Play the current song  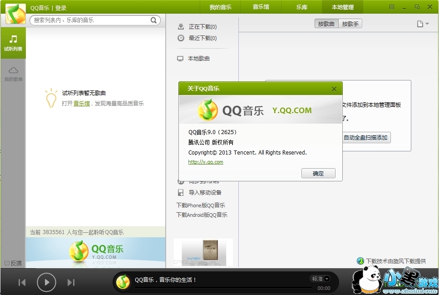click(46, 282)
